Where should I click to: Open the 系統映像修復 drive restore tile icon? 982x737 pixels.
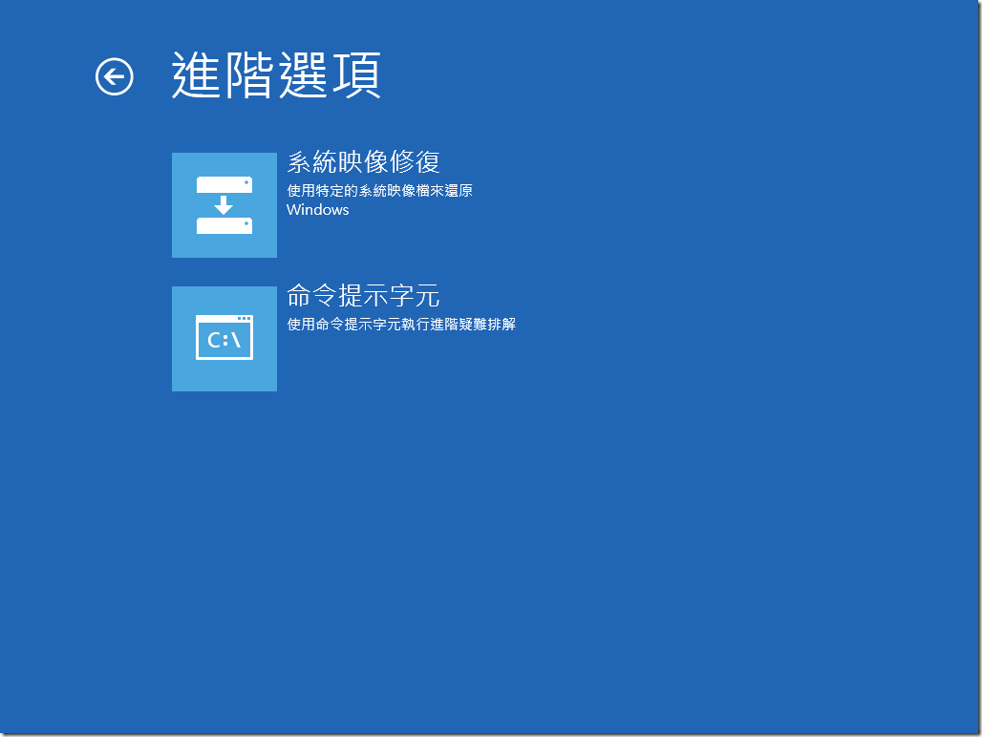[x=224, y=204]
